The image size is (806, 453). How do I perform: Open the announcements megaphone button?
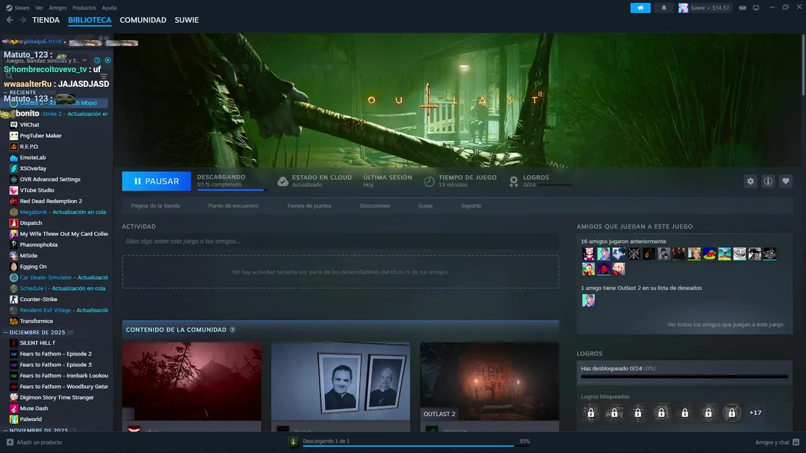640,8
